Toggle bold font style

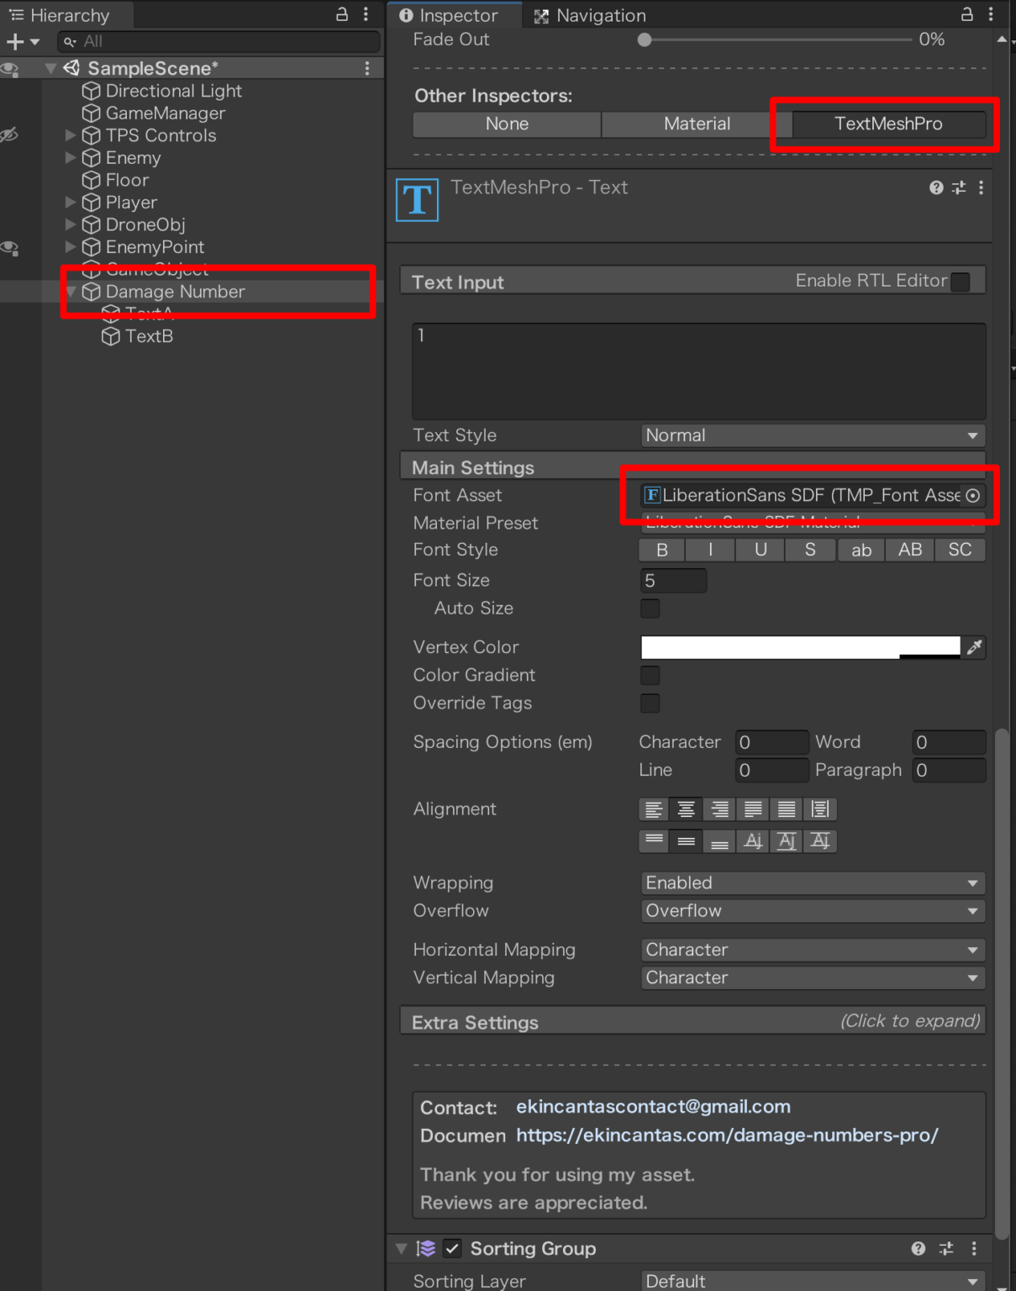pos(661,550)
